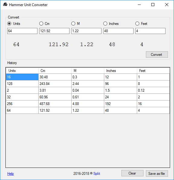The image size is (174, 180).
Task: Maximize the Hammer Unit Converter window
Action: (153, 5)
